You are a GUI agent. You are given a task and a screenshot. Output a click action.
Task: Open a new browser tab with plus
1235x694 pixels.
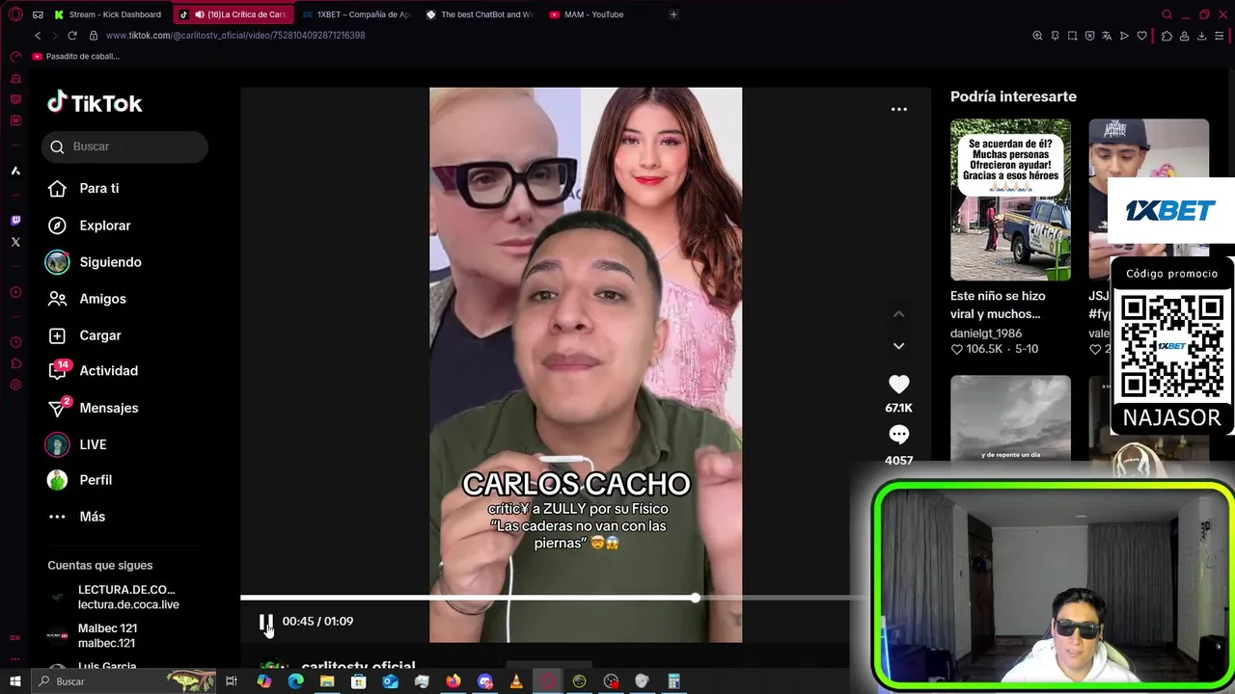tap(673, 14)
